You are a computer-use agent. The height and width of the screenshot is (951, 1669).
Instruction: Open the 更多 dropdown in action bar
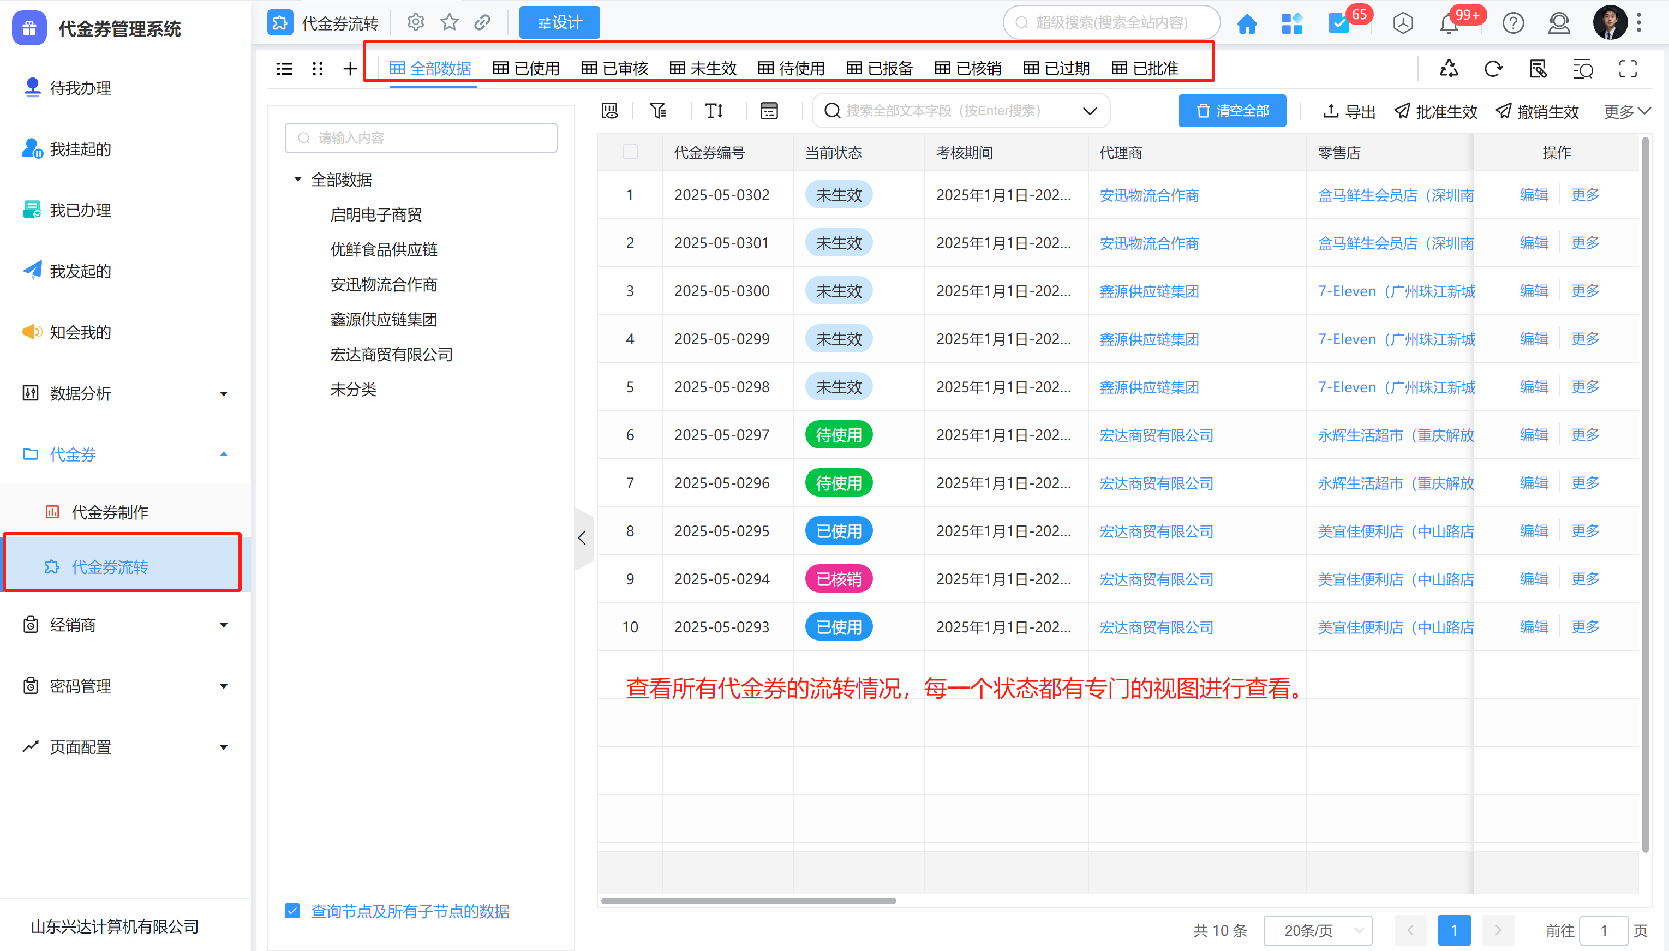(x=1626, y=112)
